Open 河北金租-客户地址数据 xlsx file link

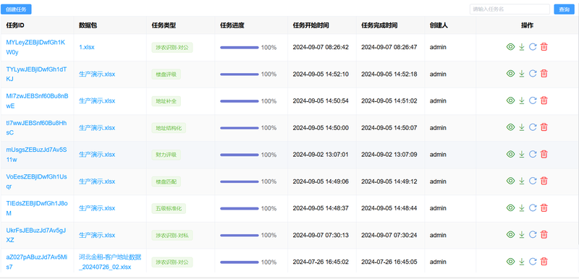110,262
